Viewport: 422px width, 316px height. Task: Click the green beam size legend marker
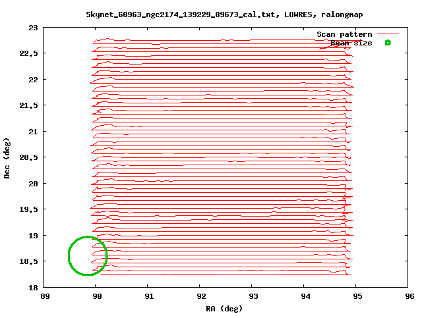coord(388,42)
